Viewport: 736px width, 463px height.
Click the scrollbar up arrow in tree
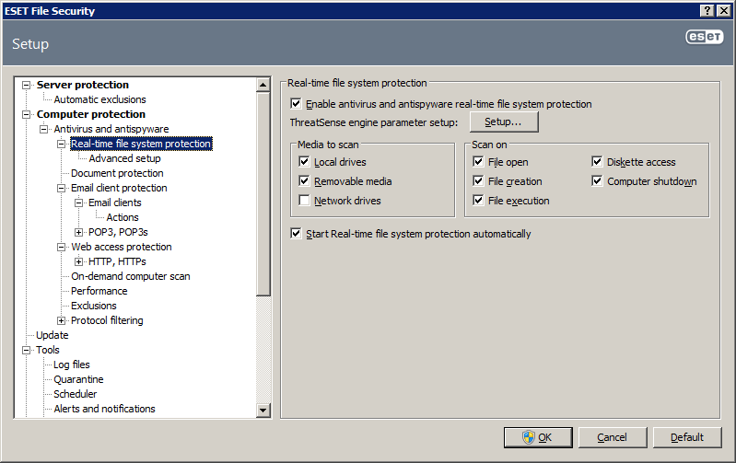tap(263, 85)
